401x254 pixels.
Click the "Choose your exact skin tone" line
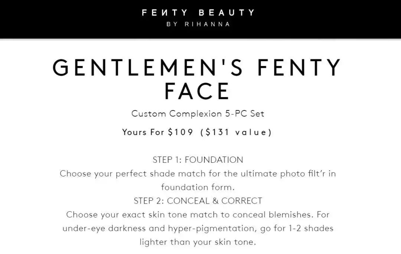pyautogui.click(x=198, y=215)
